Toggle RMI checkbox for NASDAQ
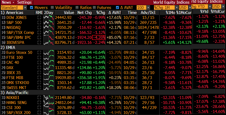The image size is (226, 115). tap(39, 28)
